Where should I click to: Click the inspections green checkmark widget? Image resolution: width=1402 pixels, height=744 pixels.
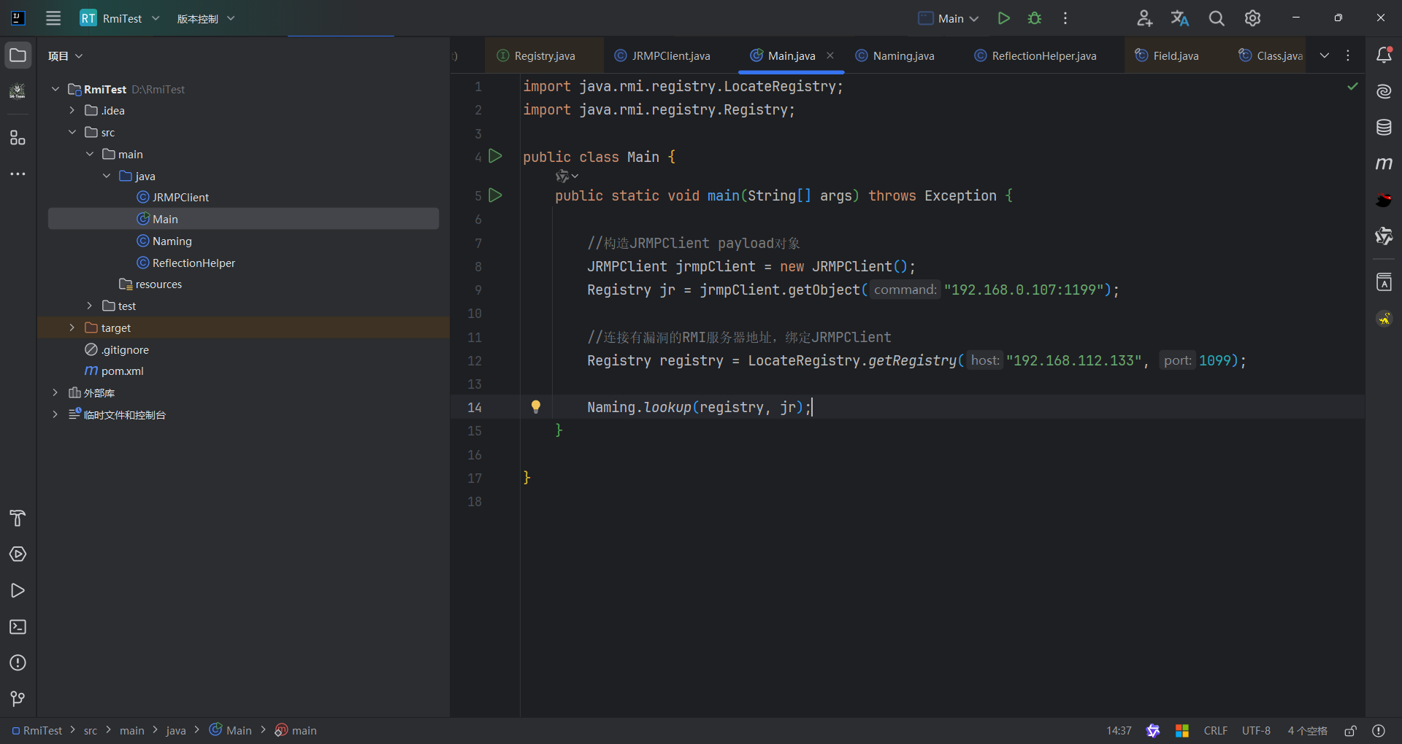coord(1352,86)
